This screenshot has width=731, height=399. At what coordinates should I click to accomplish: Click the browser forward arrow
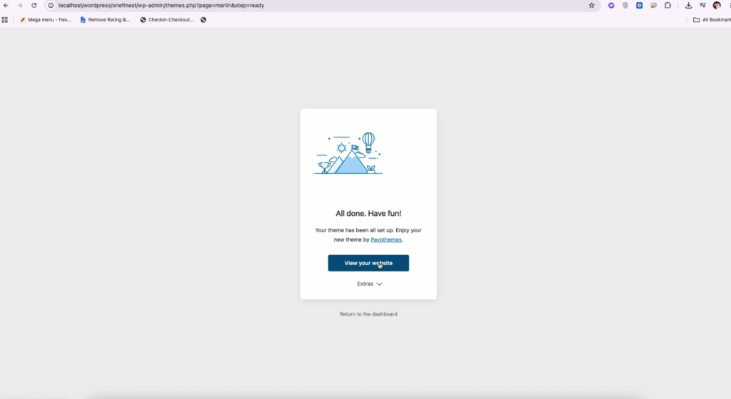[x=19, y=6]
